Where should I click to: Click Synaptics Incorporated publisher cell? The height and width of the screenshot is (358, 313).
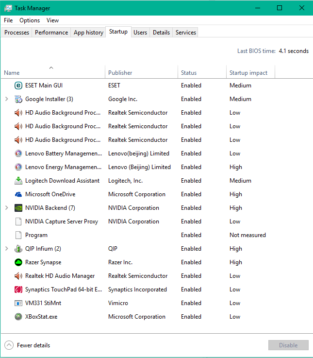click(x=137, y=290)
